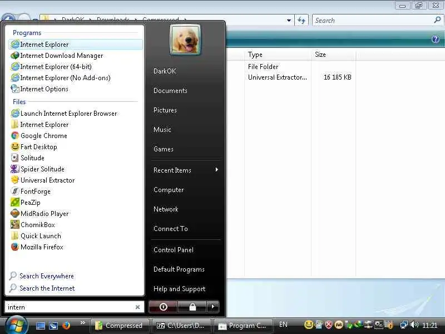Select File Folder type cell
Image resolution: width=445 pixels, height=334 pixels.
pyautogui.click(x=263, y=66)
